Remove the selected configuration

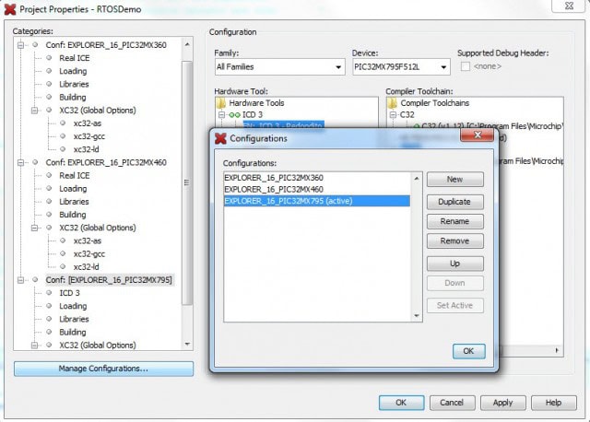(454, 240)
